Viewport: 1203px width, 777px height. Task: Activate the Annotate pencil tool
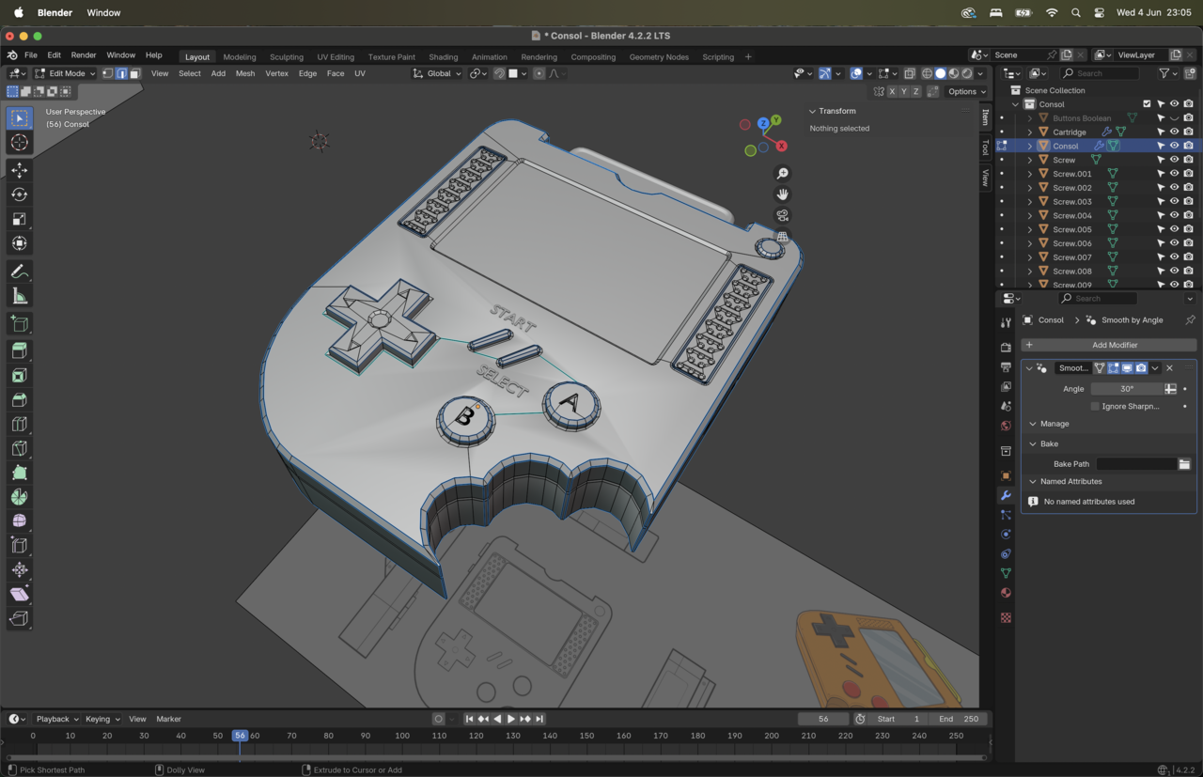point(19,272)
